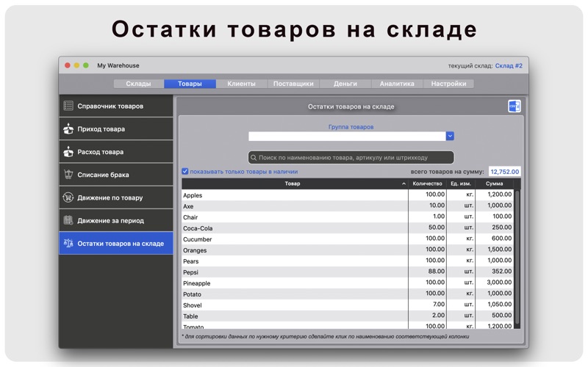Click the Приход товара box icon
The image size is (588, 367).
68,129
